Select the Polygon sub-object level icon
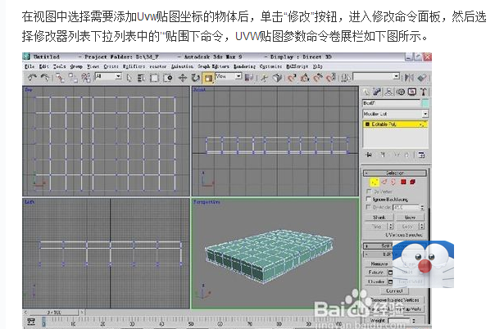 coord(403,182)
